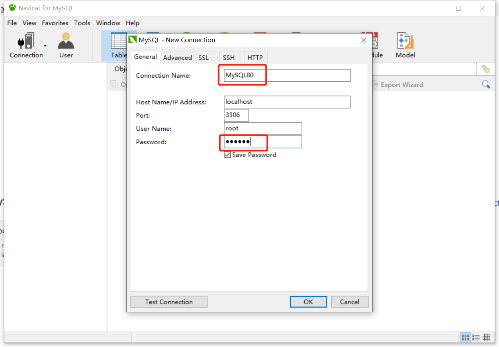
Task: Click the Host Name/IP Address field
Action: [287, 102]
